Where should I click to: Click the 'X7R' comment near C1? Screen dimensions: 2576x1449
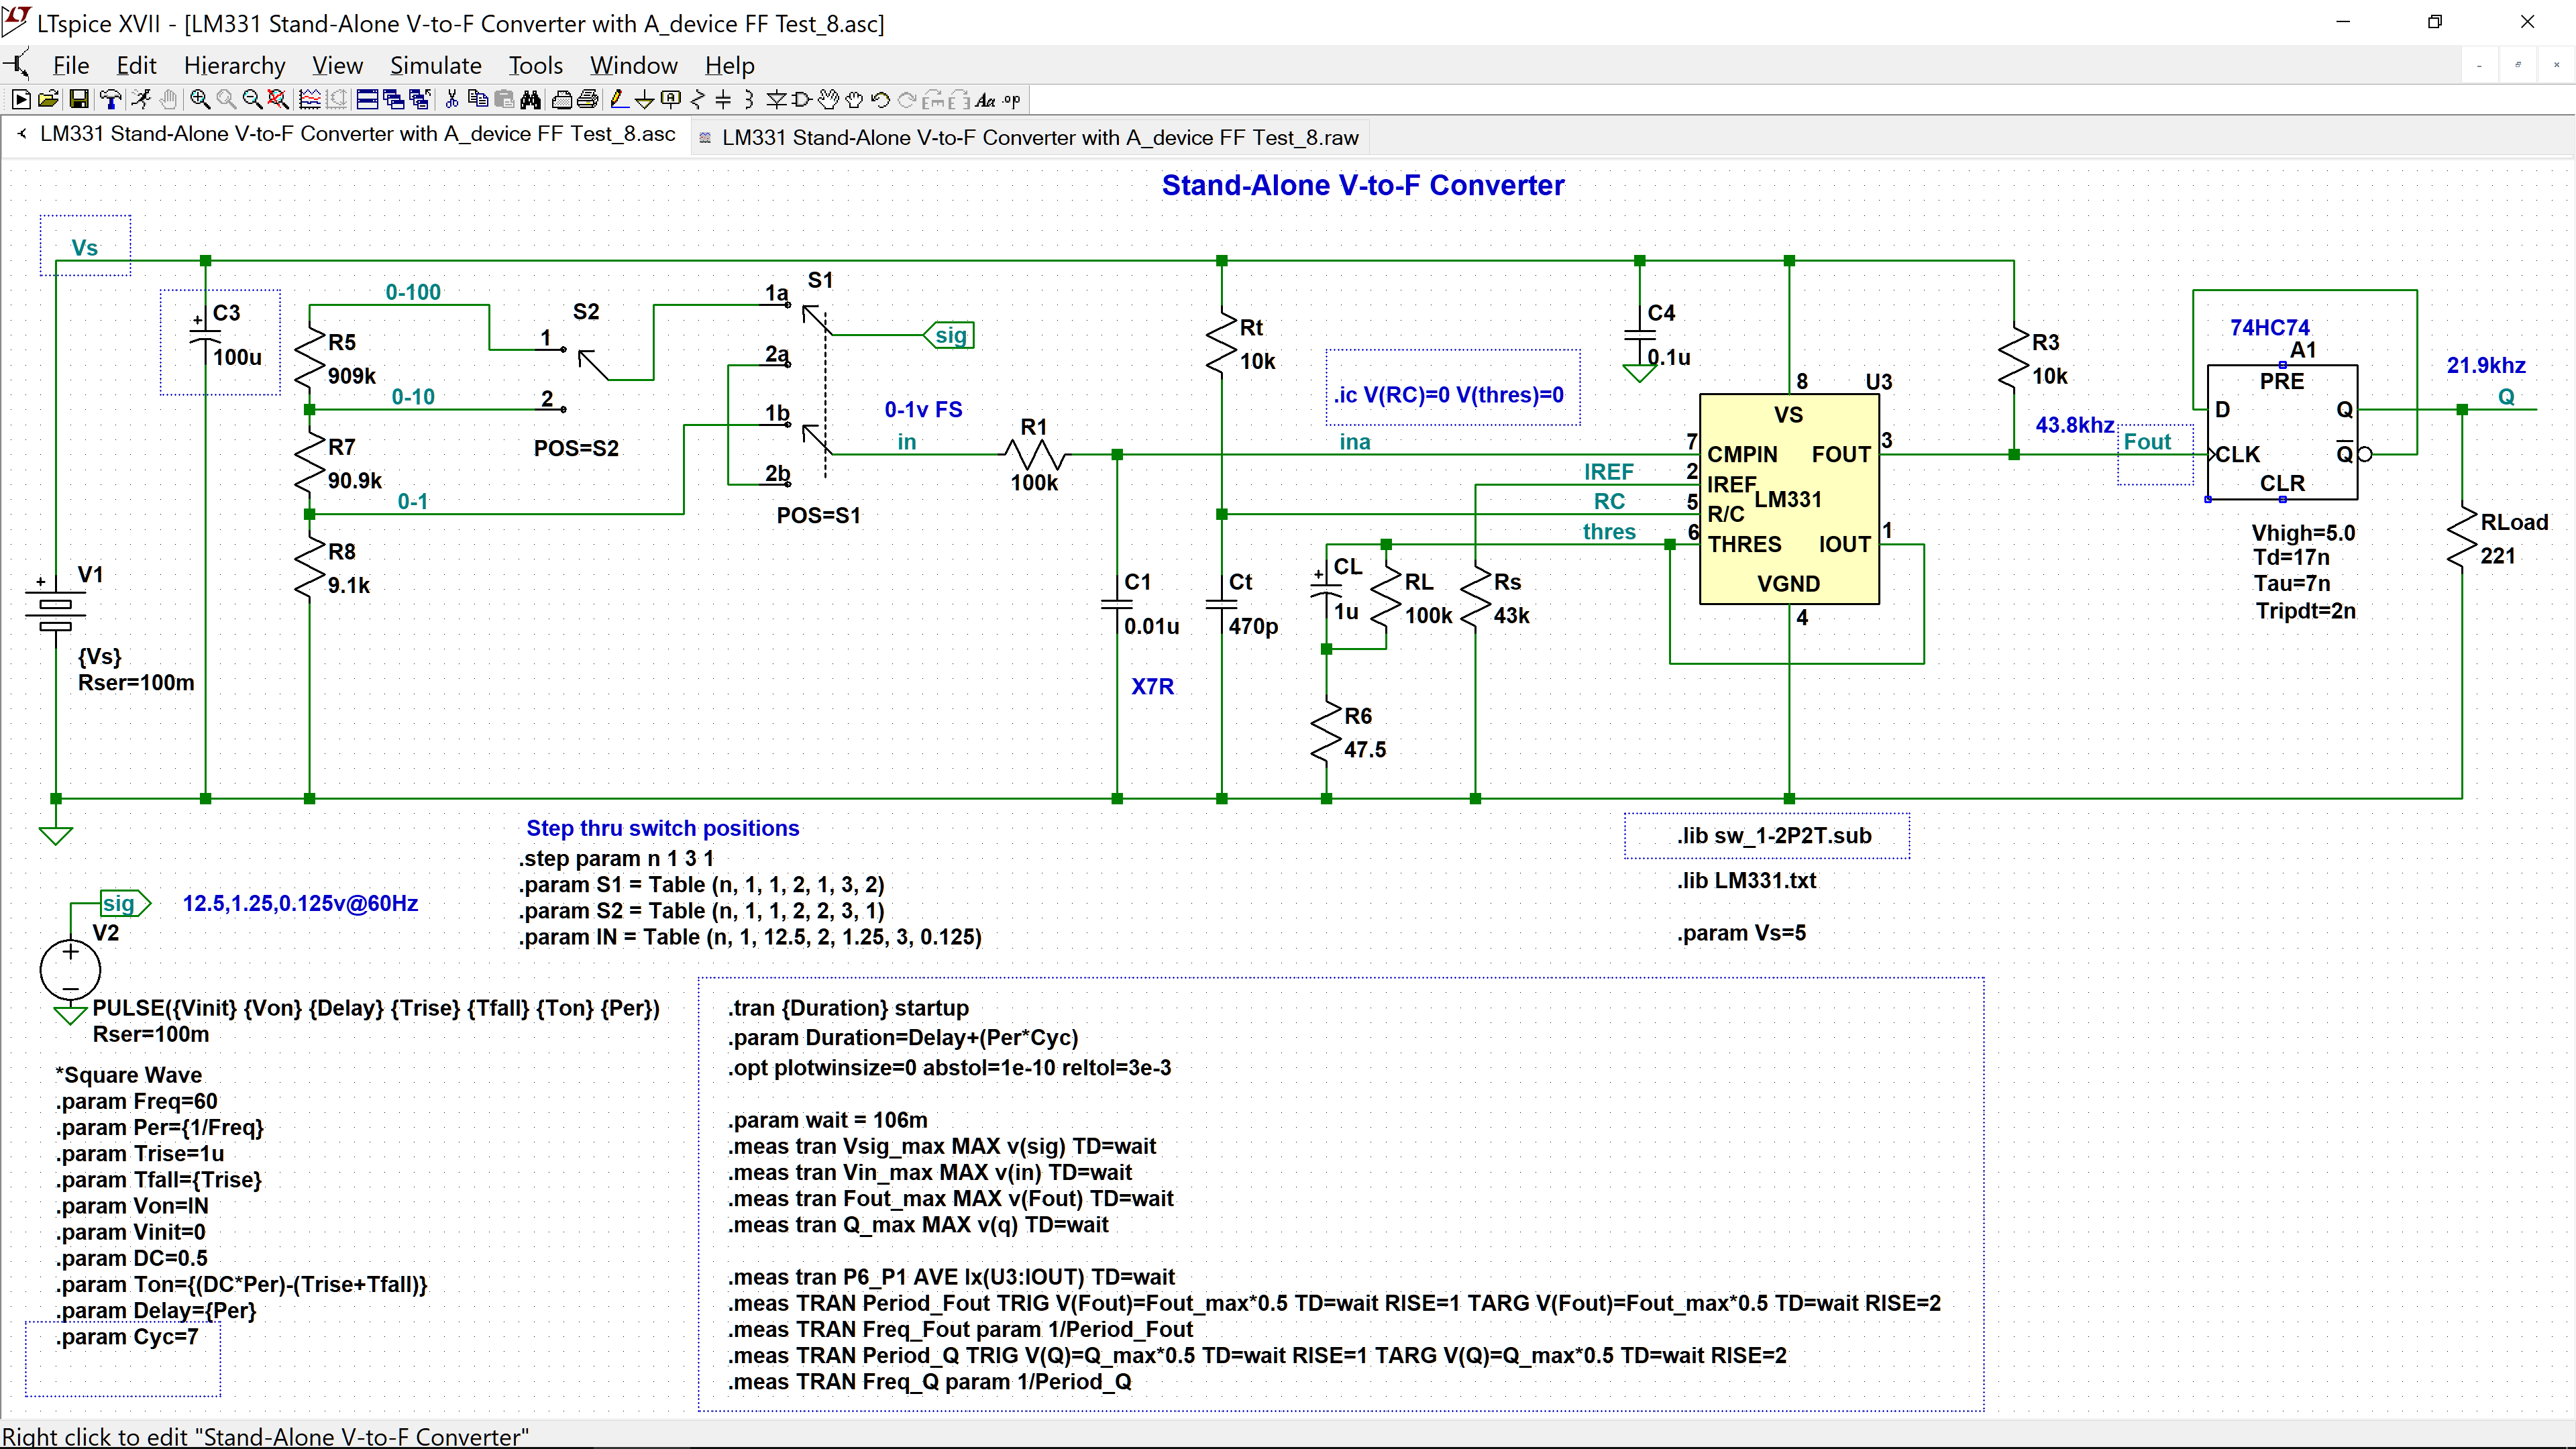[1152, 686]
